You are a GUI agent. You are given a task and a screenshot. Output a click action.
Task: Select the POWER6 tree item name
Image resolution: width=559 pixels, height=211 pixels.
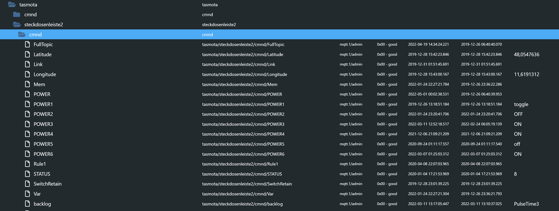tap(43, 154)
